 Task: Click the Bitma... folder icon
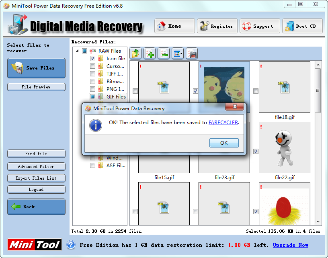pyautogui.click(x=100, y=81)
